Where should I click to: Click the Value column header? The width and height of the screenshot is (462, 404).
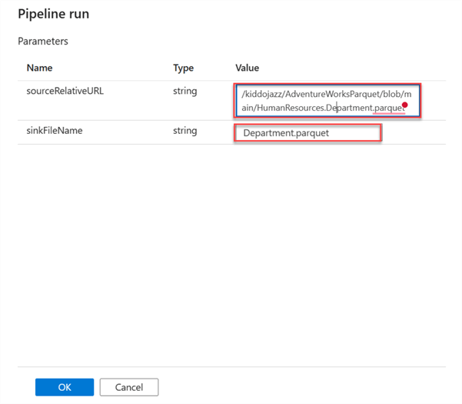(248, 68)
